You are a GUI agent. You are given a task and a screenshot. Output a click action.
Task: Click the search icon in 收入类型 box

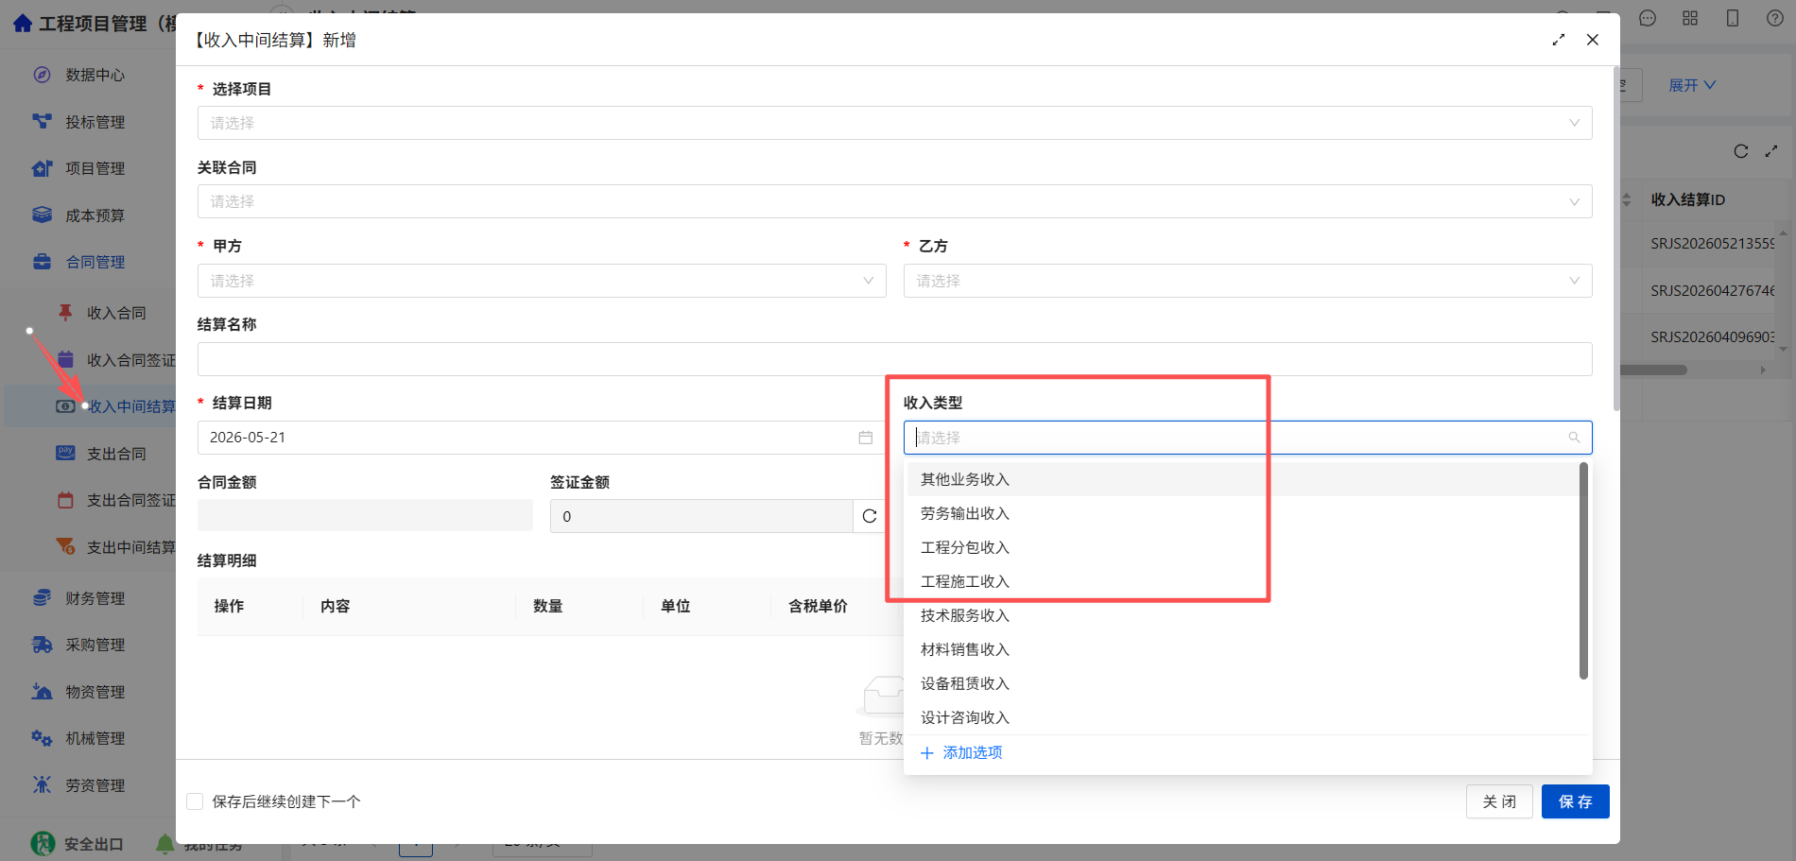(1574, 438)
